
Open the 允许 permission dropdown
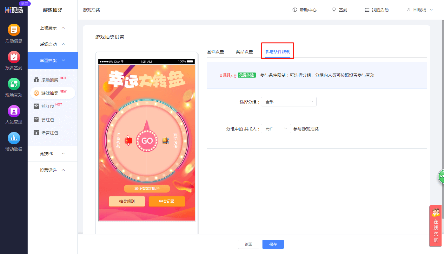click(x=275, y=129)
